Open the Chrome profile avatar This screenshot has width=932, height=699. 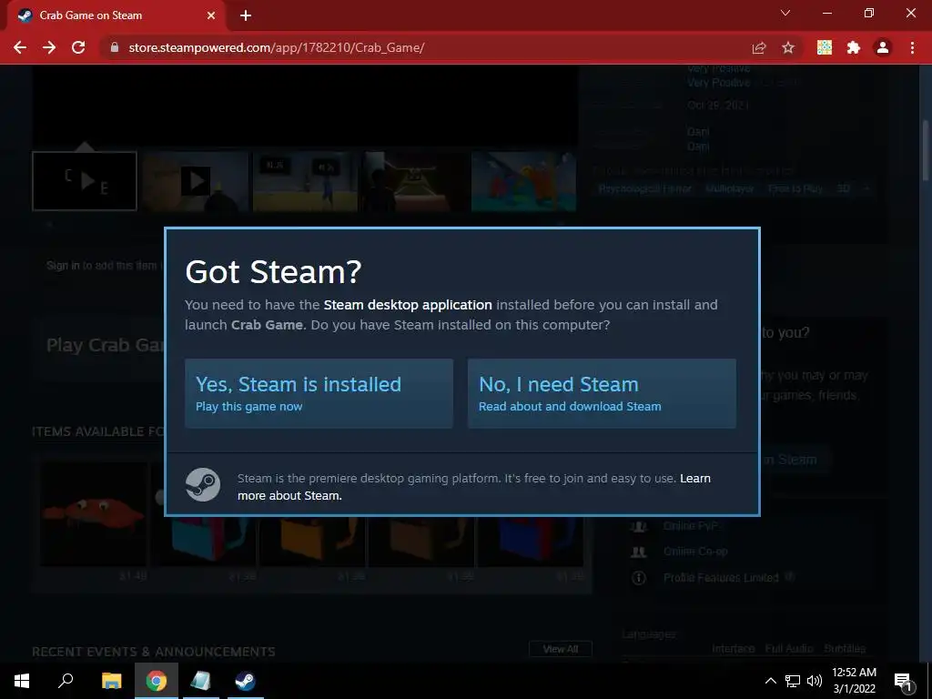coord(883,47)
